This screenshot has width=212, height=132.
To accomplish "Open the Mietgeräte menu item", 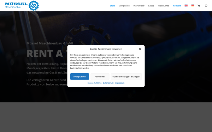I will [x=124, y=6].
